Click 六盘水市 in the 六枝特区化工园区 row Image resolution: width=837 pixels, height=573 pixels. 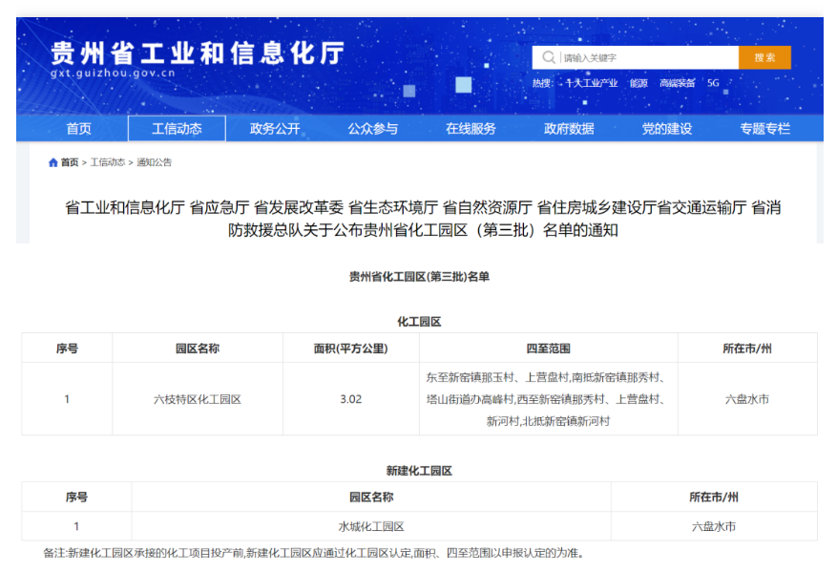[746, 399]
